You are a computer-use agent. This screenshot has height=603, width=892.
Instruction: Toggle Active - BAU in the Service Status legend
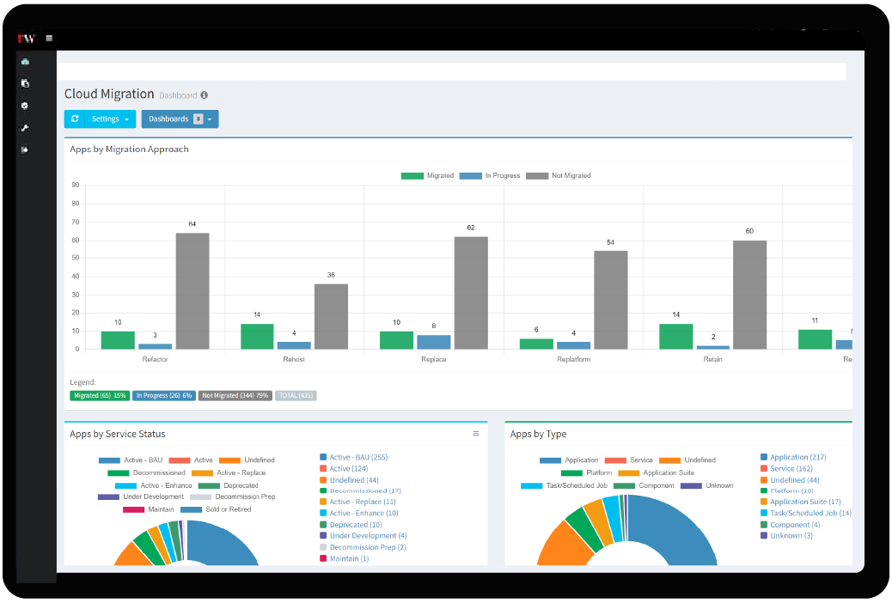131,460
